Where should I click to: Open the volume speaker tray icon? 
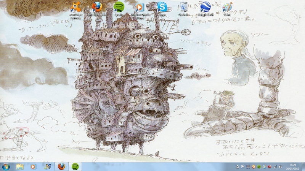click(x=280, y=167)
